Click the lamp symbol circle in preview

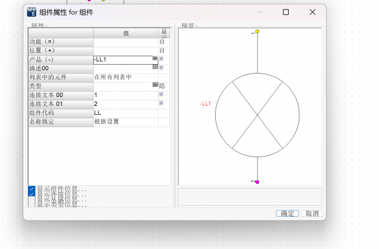(x=257, y=115)
